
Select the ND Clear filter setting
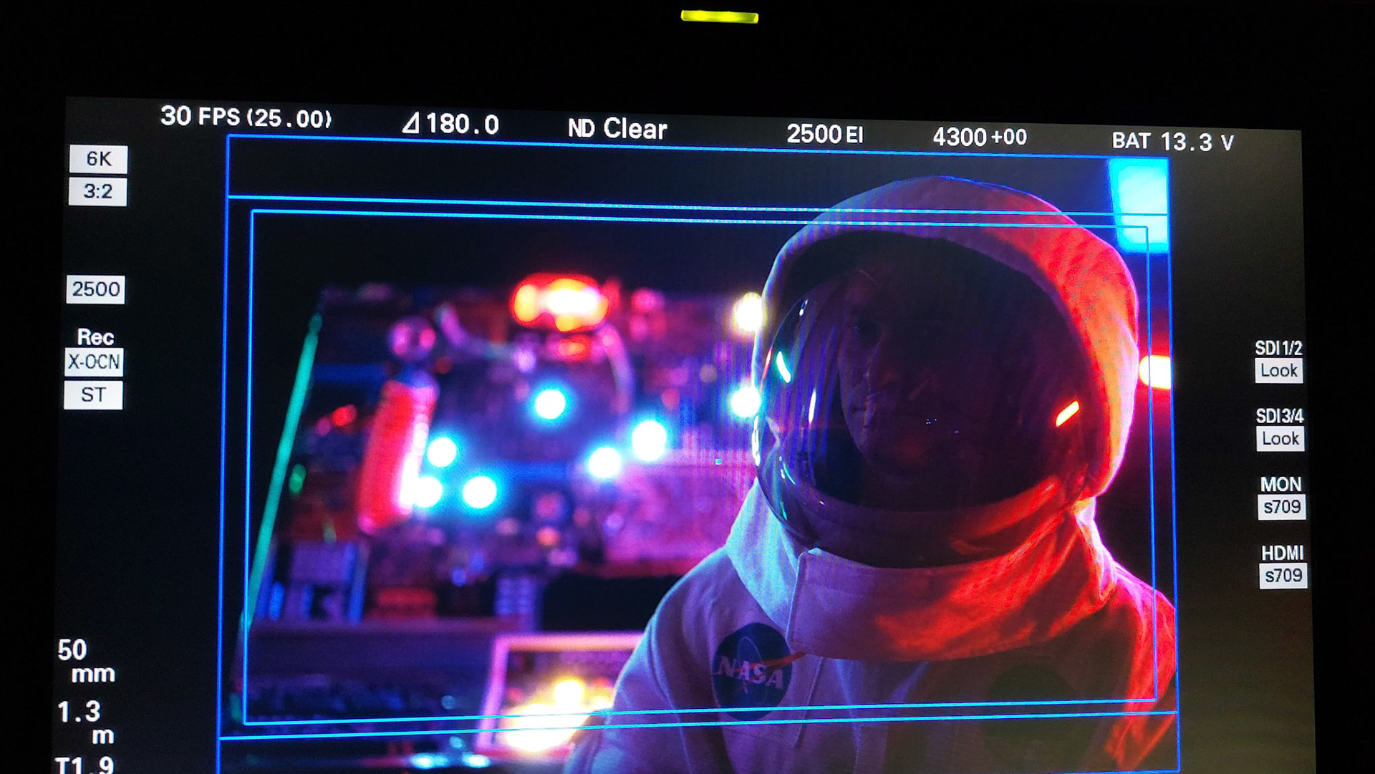[x=617, y=130]
